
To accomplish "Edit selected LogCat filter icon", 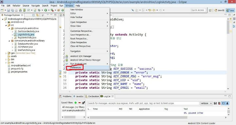I will (83, 103).
